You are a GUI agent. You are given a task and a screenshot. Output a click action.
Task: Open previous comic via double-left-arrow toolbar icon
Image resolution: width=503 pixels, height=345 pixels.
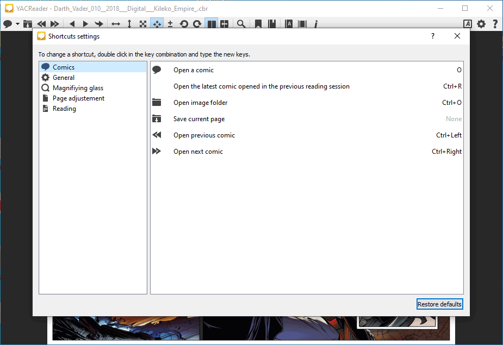pyautogui.click(x=41, y=24)
